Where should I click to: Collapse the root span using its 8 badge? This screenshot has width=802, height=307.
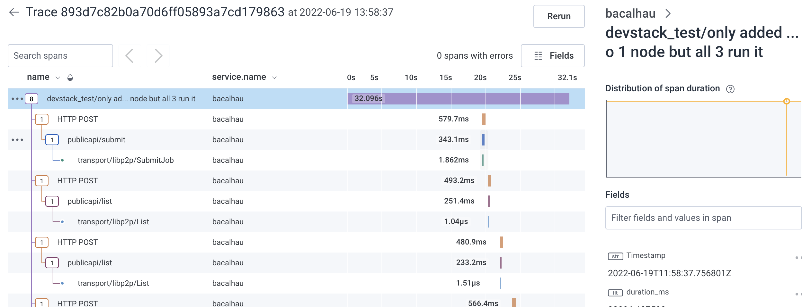click(x=31, y=99)
